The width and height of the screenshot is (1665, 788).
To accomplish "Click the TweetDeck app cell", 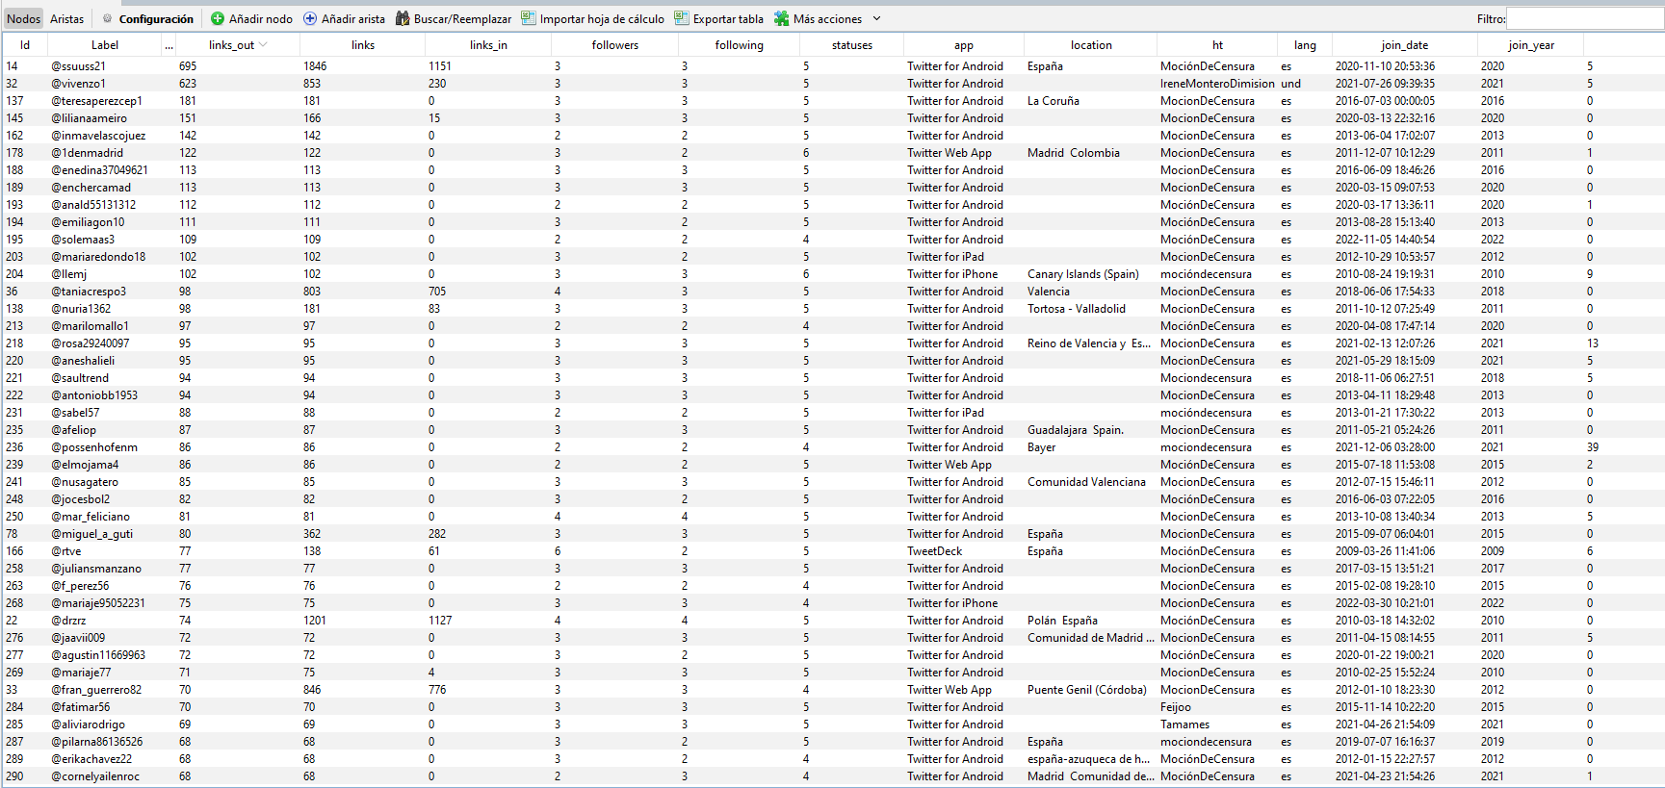I will 934,551.
